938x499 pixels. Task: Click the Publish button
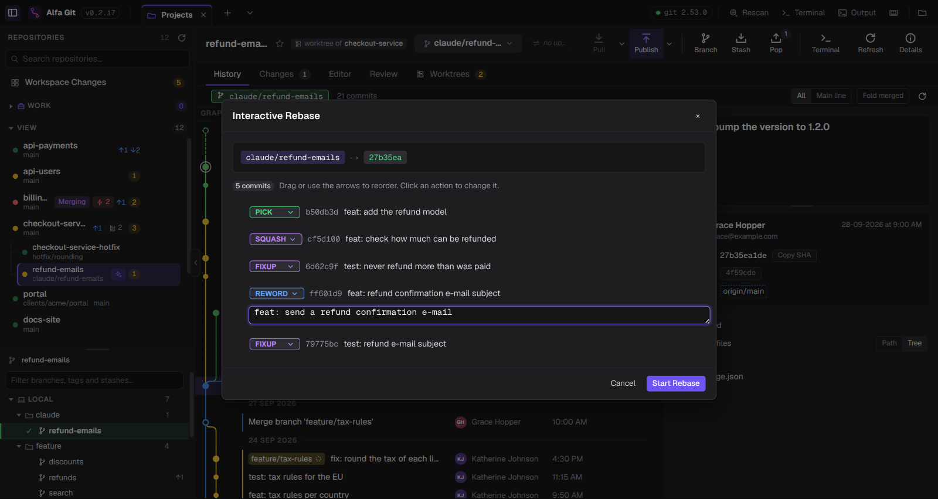tap(646, 43)
